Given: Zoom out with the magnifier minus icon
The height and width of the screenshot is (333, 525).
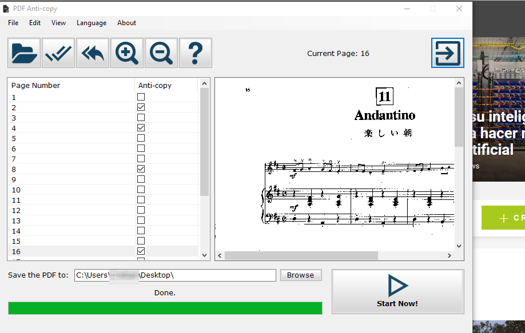Looking at the screenshot, I should point(161,53).
